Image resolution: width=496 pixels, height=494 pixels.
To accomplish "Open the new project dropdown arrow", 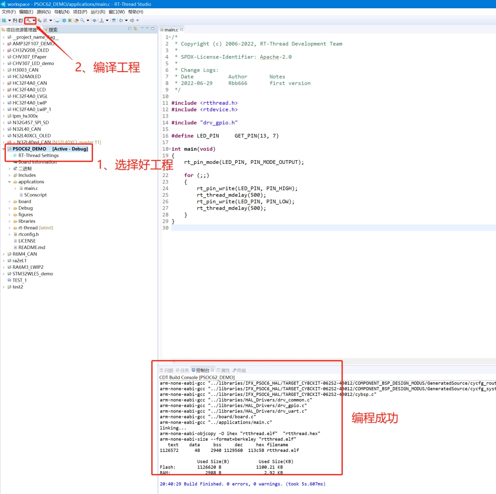I will (x=10, y=20).
